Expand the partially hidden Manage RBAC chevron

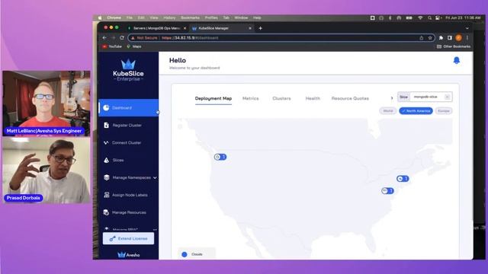point(155,230)
